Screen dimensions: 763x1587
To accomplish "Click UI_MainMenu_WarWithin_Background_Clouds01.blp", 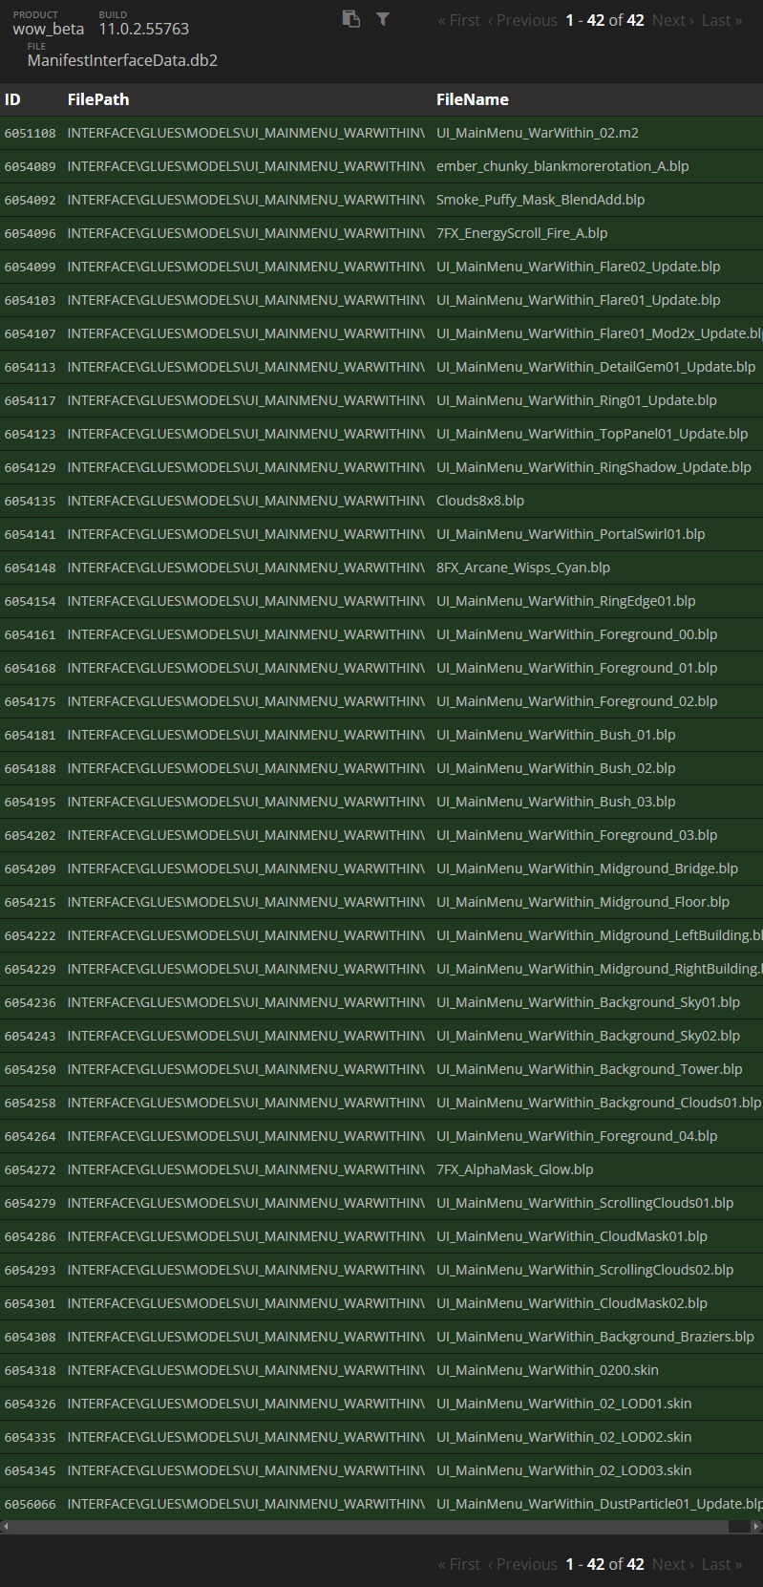I will (x=599, y=1103).
